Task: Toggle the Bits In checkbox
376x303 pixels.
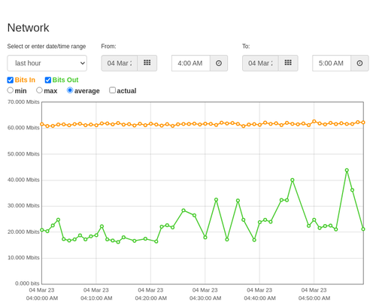Action: point(11,80)
